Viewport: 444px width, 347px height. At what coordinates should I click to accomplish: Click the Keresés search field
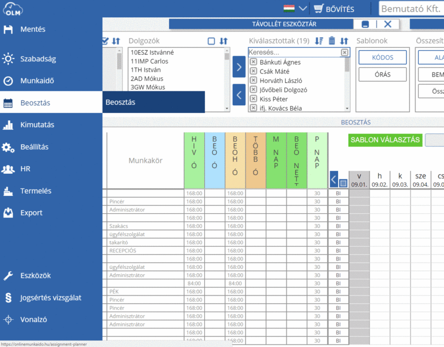click(x=294, y=52)
